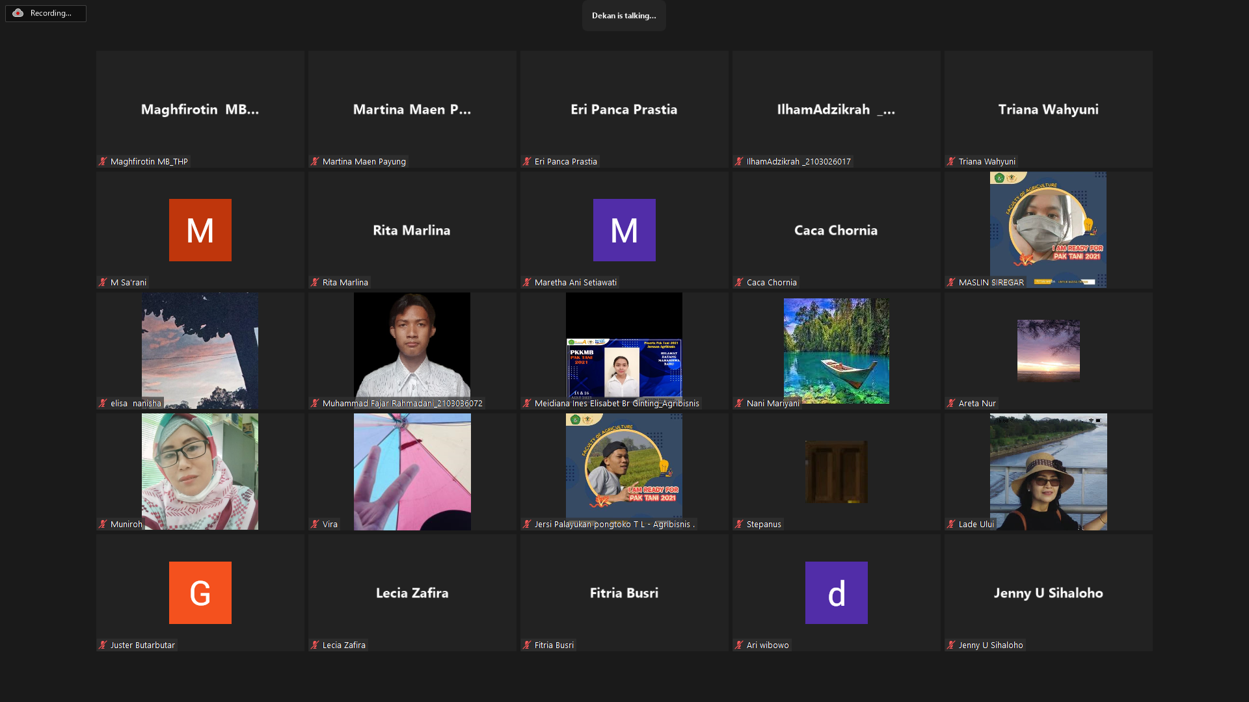
Task: Click muted mic icon beside Areta Nur
Action: [x=951, y=403]
